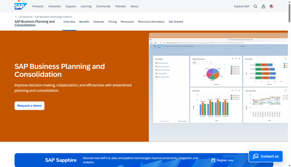Viewport: 291px width, 167px height.
Task: Follow the SAP Business Technology Platform breadcrumb
Action: pos(53,17)
